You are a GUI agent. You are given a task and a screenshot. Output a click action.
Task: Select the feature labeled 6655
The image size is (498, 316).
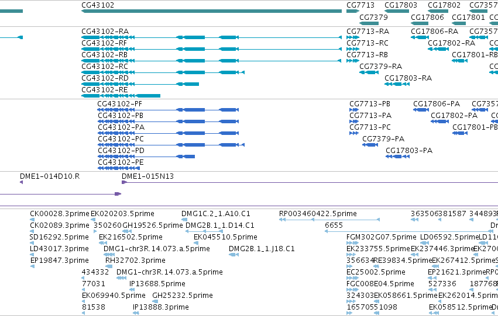pos(334,225)
